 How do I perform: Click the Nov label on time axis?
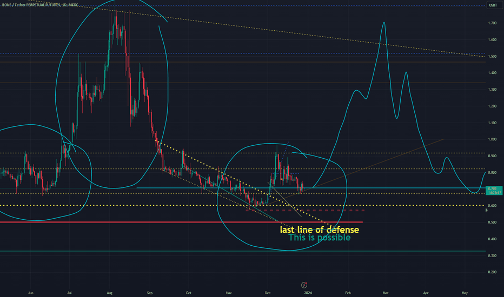229,293
